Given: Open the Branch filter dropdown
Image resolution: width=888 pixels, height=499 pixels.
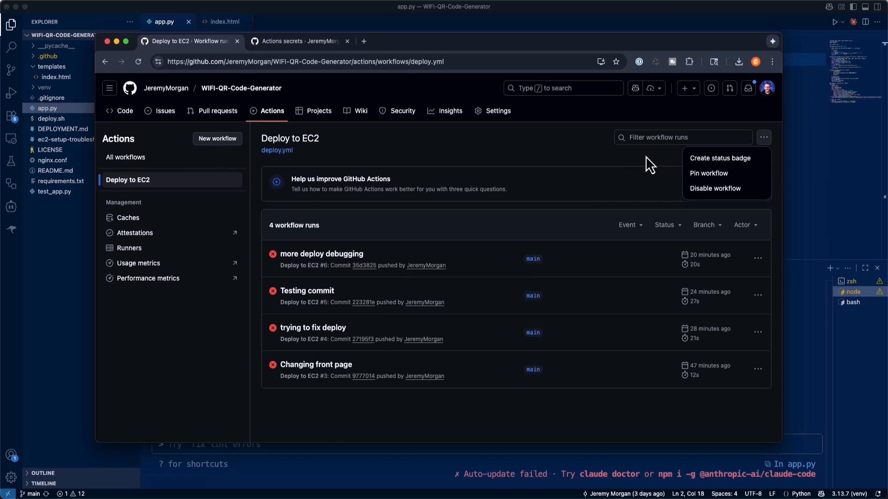Looking at the screenshot, I should tap(708, 225).
